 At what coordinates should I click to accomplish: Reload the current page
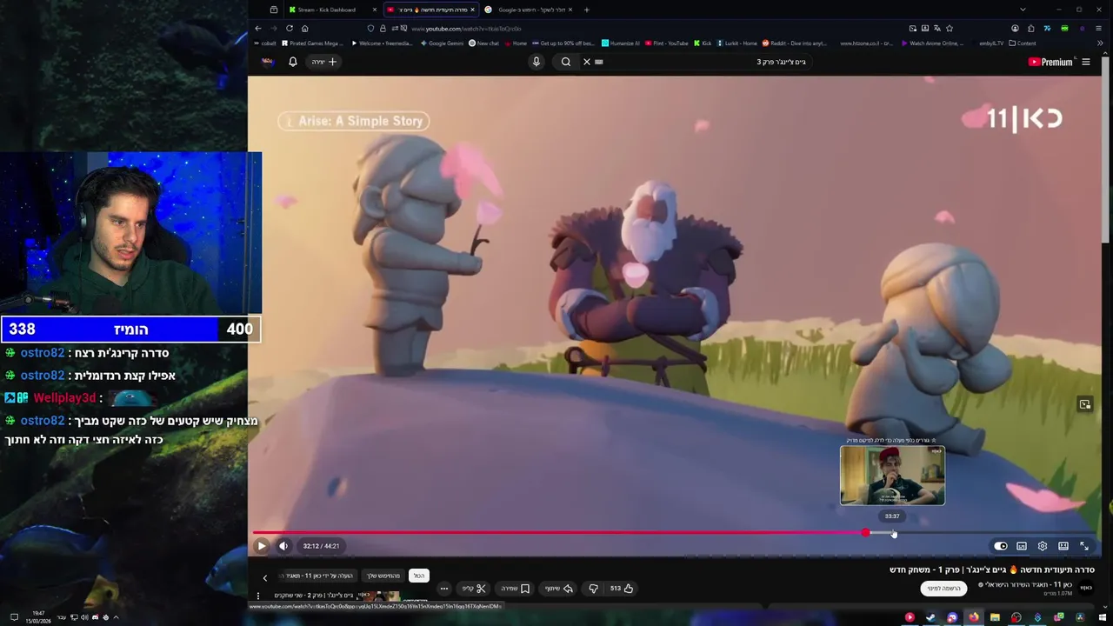click(290, 28)
